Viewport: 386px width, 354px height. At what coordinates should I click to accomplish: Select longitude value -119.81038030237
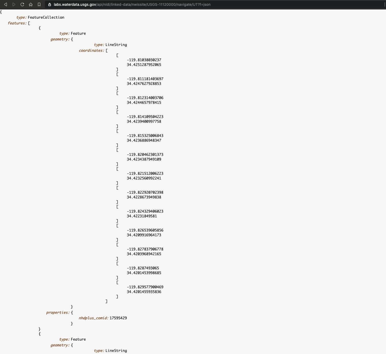point(144,60)
